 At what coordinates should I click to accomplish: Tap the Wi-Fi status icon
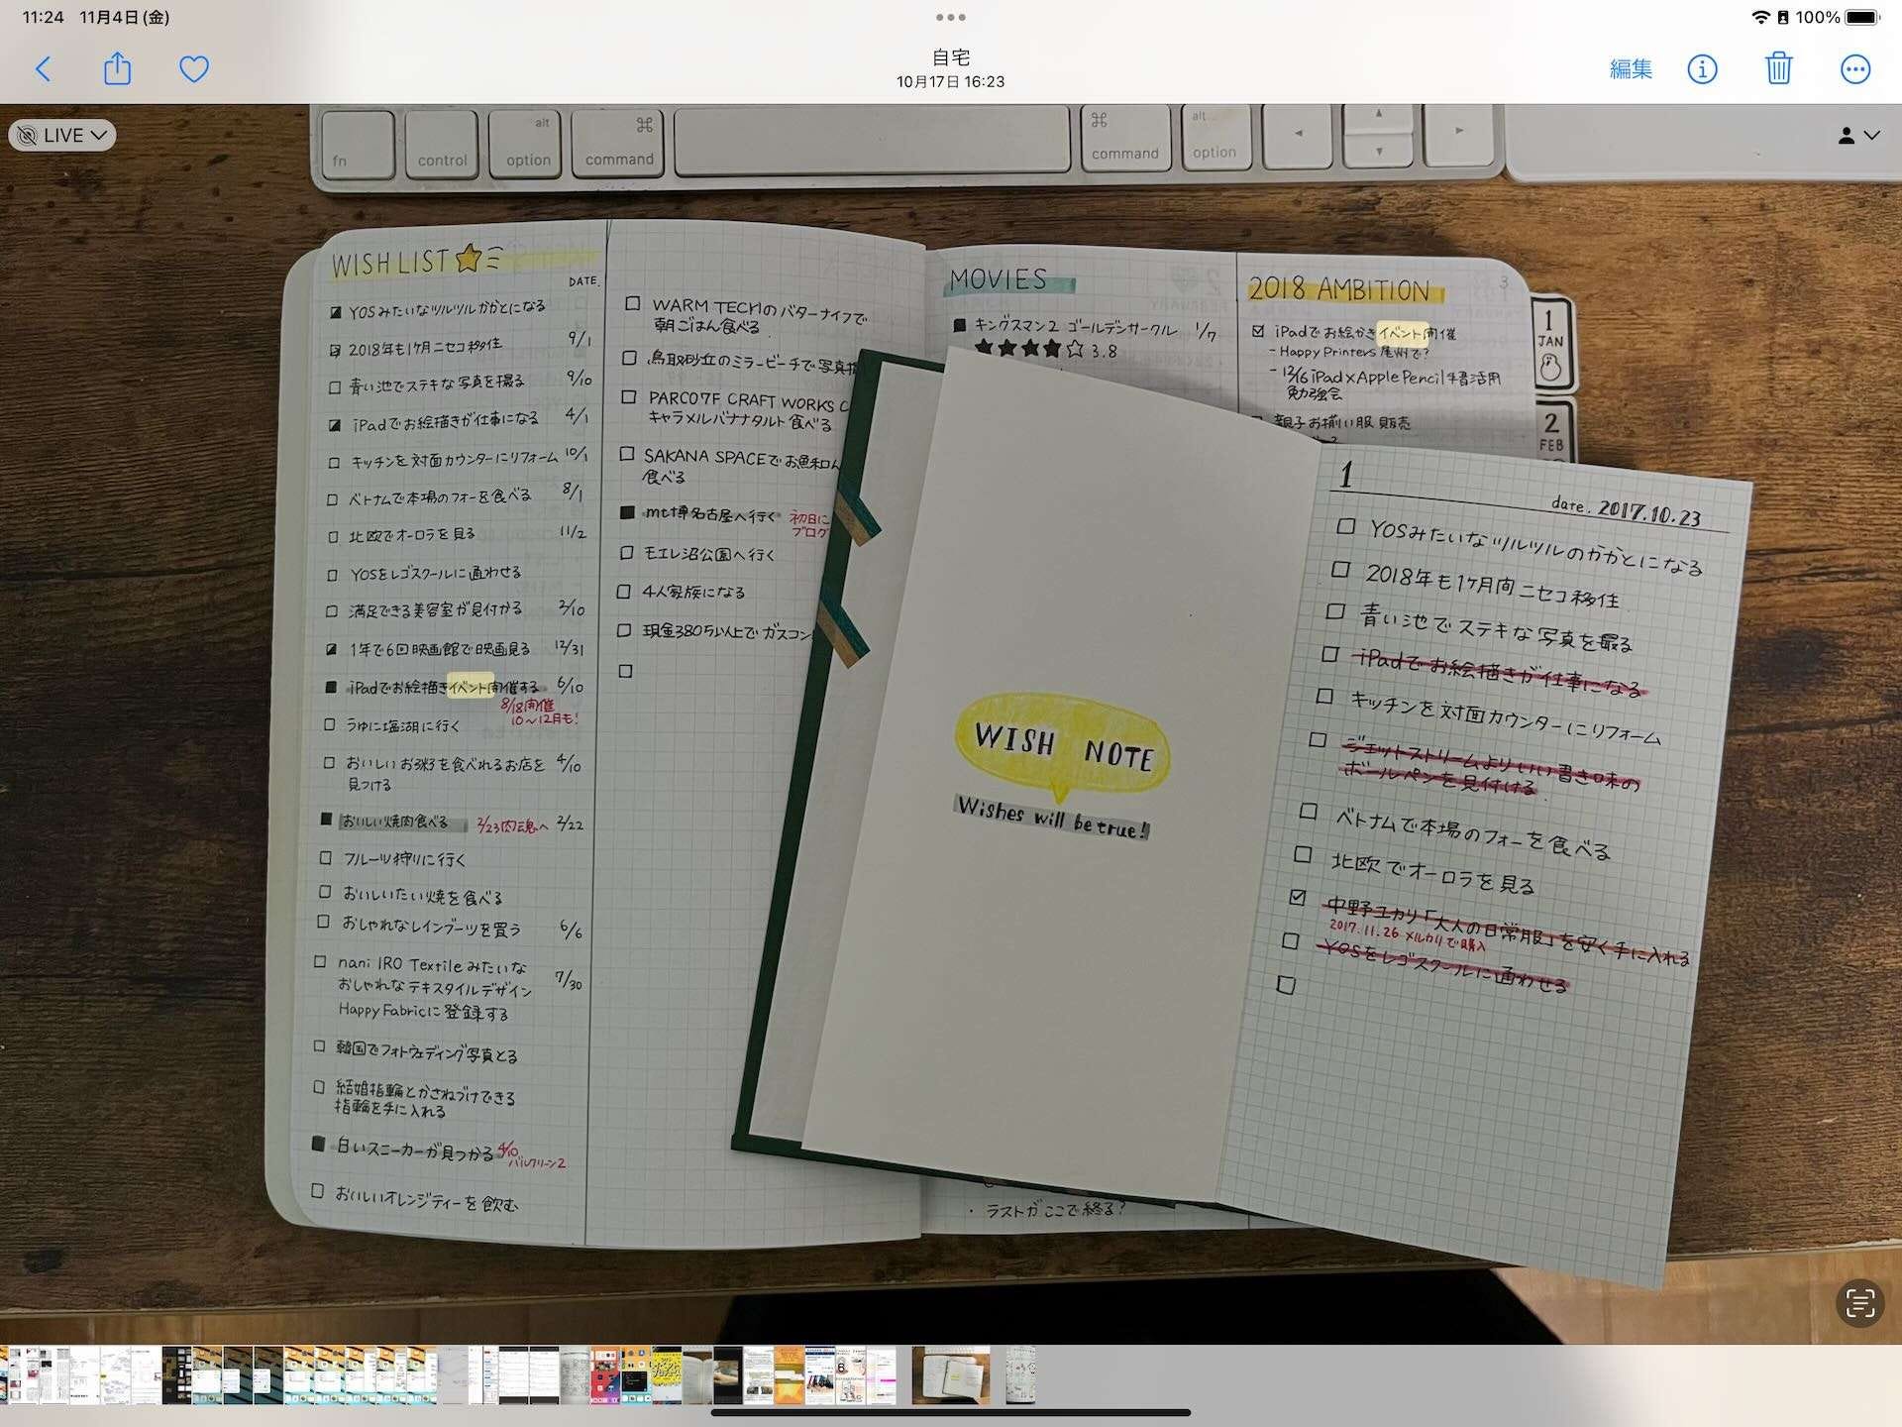(1760, 17)
